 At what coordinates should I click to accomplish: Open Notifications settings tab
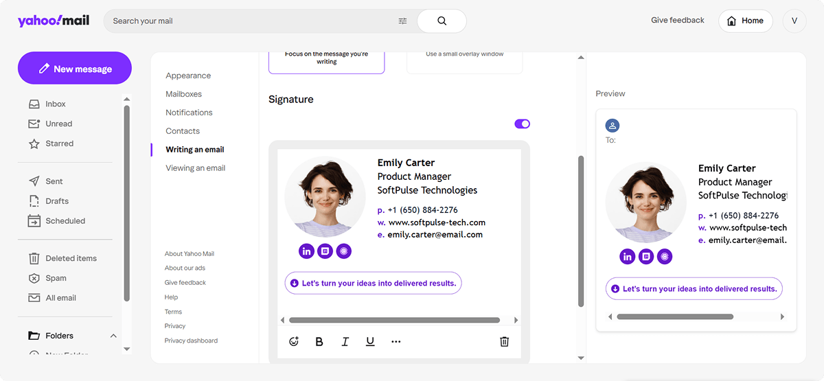coord(189,113)
